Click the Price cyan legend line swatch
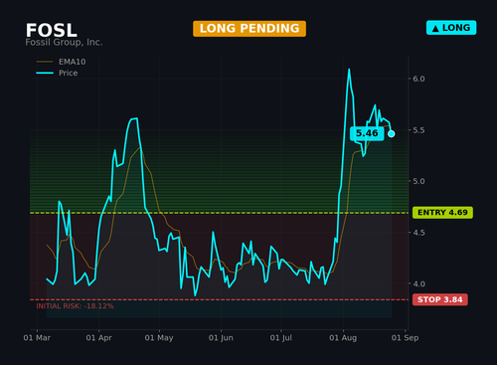The height and width of the screenshot is (365, 497). coord(45,73)
